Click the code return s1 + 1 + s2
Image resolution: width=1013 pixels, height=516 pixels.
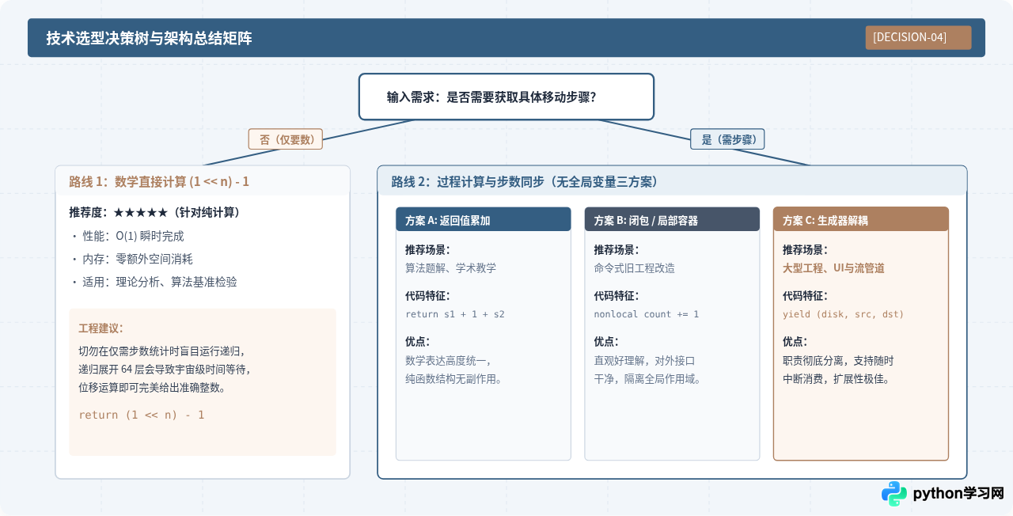[x=455, y=314]
